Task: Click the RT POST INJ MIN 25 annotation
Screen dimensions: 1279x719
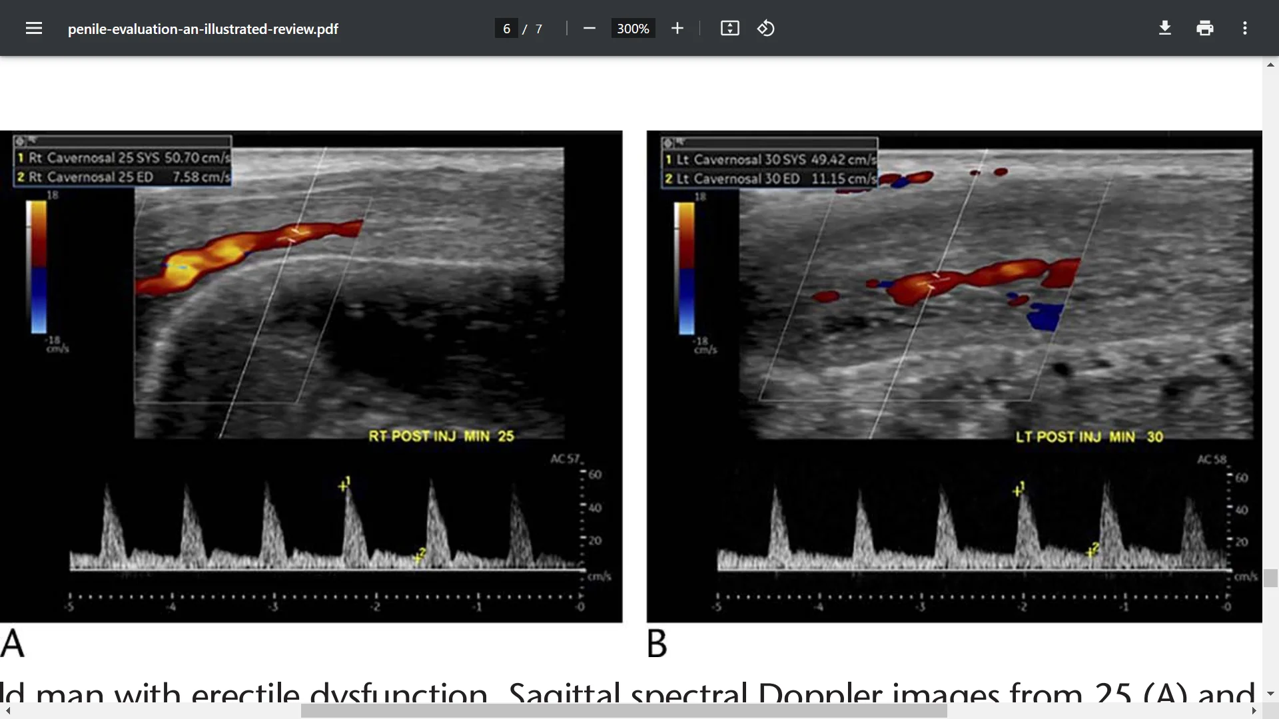Action: (441, 436)
